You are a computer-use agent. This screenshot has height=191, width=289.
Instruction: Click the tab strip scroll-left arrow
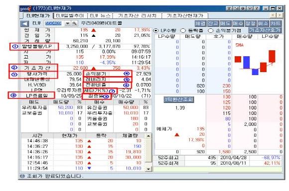274,15
